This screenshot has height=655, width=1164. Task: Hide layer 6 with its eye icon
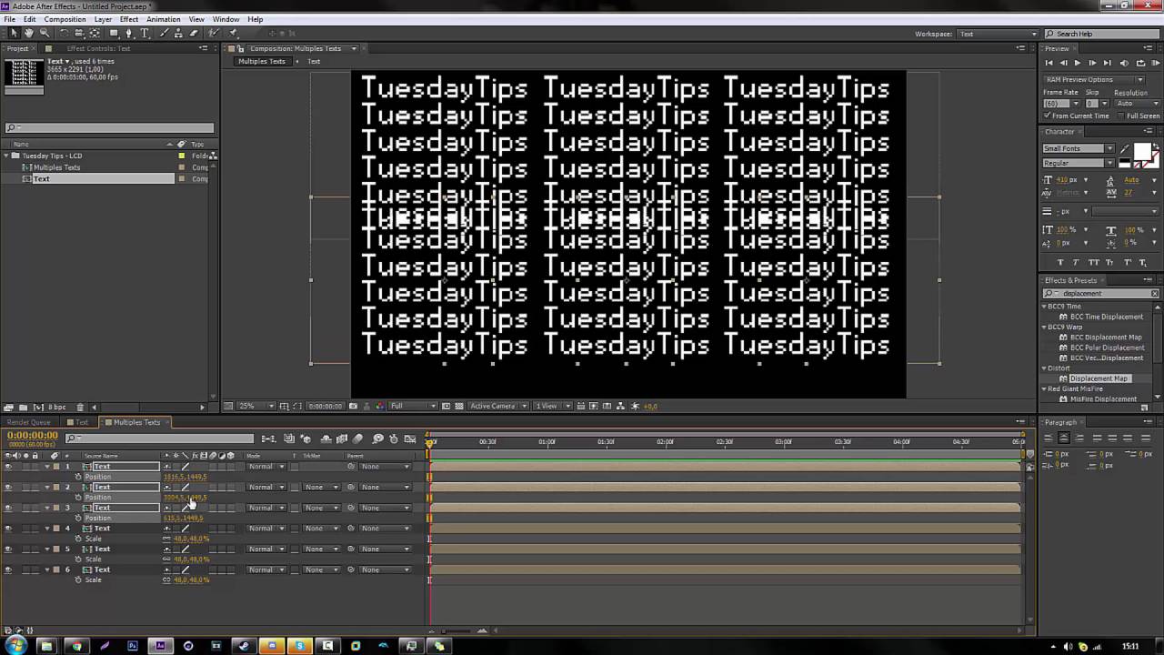pos(8,569)
